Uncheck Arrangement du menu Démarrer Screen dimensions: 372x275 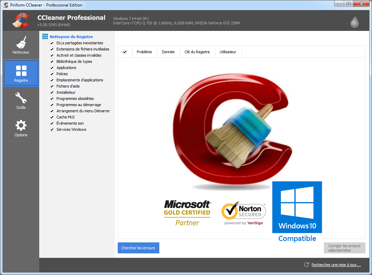click(x=52, y=111)
